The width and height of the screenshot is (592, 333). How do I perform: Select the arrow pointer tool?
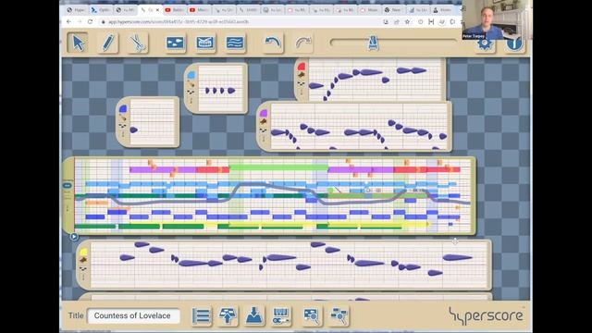click(78, 43)
